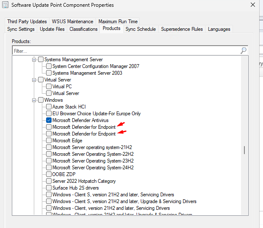Click the dialog window icon in title bar
The width and height of the screenshot is (263, 228).
click(x=5, y=5)
